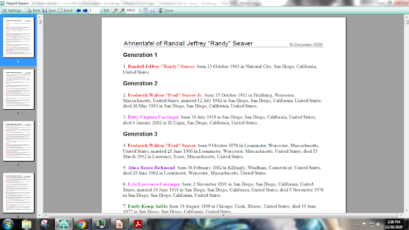409x230 pixels.
Task: Click the 16 December 2020 report date
Action: pyautogui.click(x=305, y=45)
